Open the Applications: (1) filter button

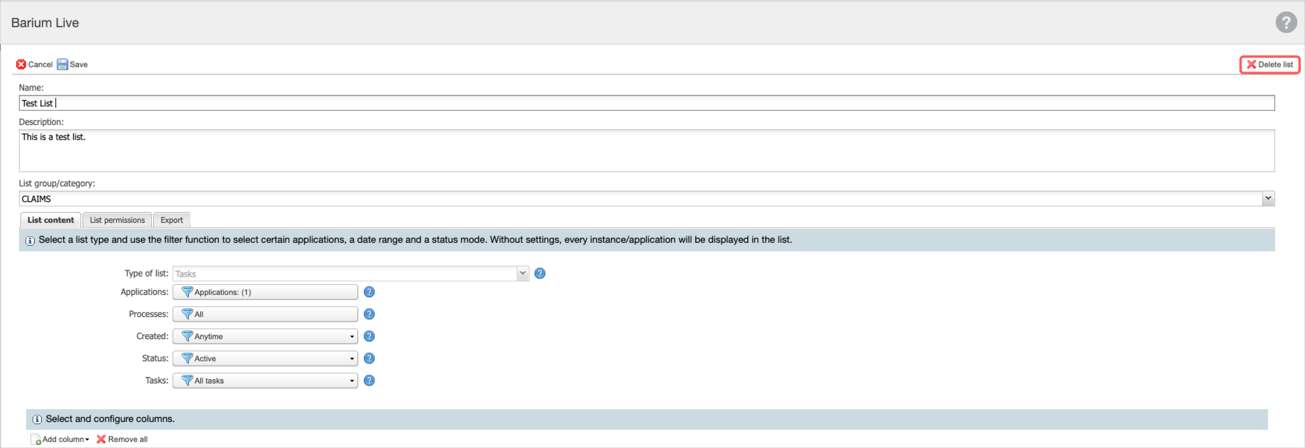click(x=265, y=292)
